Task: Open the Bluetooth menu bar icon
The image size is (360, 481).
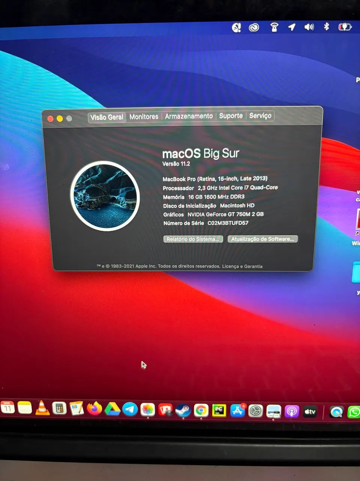Action: click(x=326, y=27)
